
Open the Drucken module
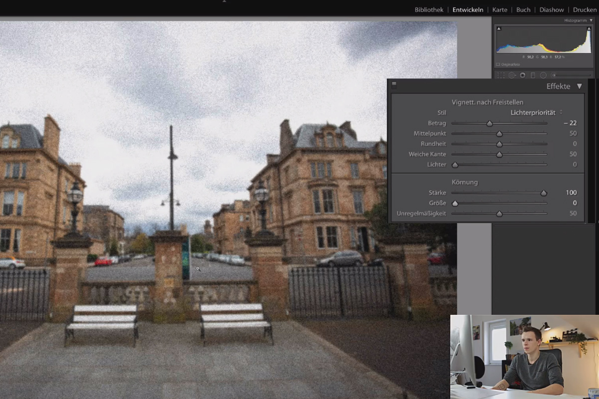585,9
